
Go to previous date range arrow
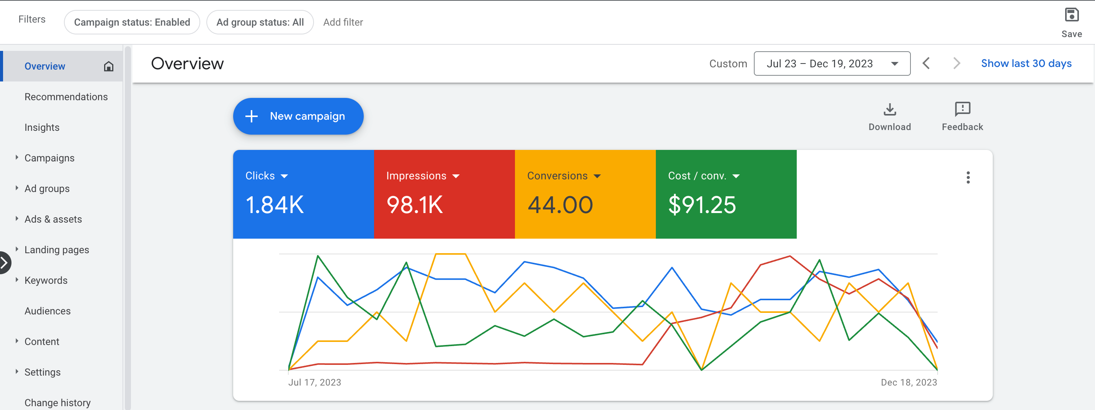[926, 63]
